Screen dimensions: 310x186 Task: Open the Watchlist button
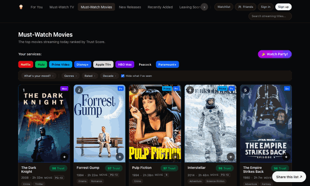(x=224, y=7)
